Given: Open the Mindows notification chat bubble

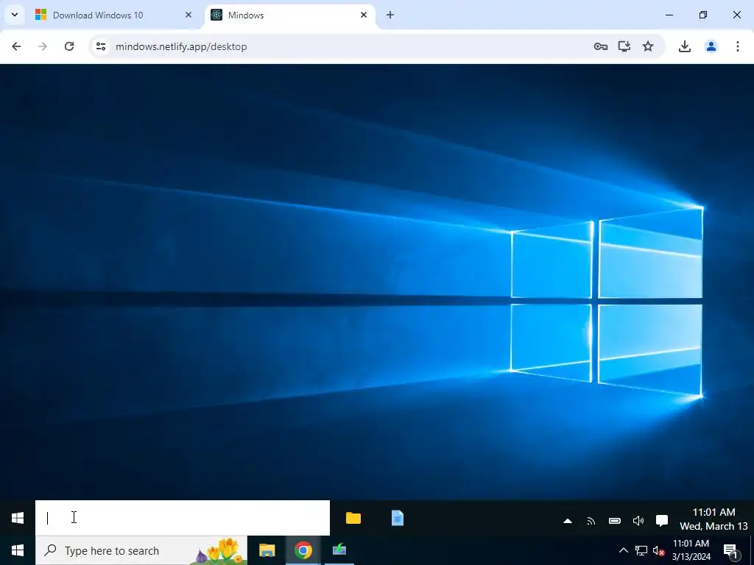Looking at the screenshot, I should 662,521.
